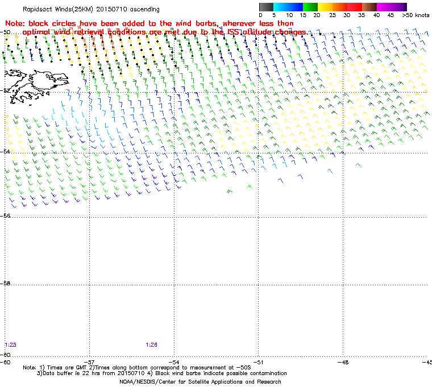Click the legend tick label '40'
This screenshot has width=432, height=391.
tap(377, 15)
